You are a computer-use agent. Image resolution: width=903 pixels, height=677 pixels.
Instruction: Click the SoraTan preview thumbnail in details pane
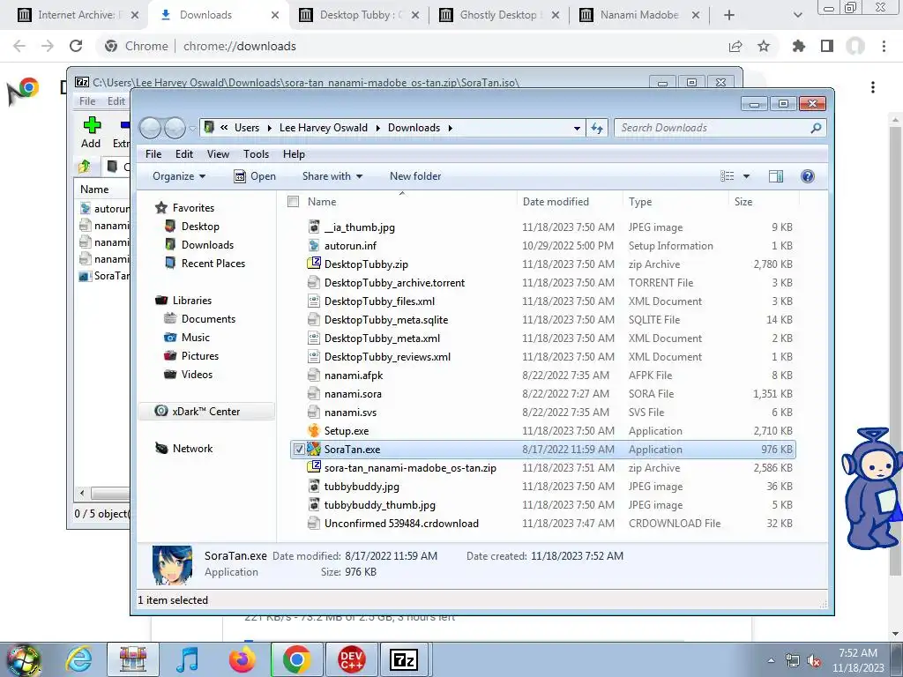(x=172, y=565)
